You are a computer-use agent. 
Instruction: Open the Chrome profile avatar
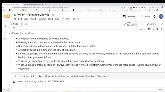(162, 7)
